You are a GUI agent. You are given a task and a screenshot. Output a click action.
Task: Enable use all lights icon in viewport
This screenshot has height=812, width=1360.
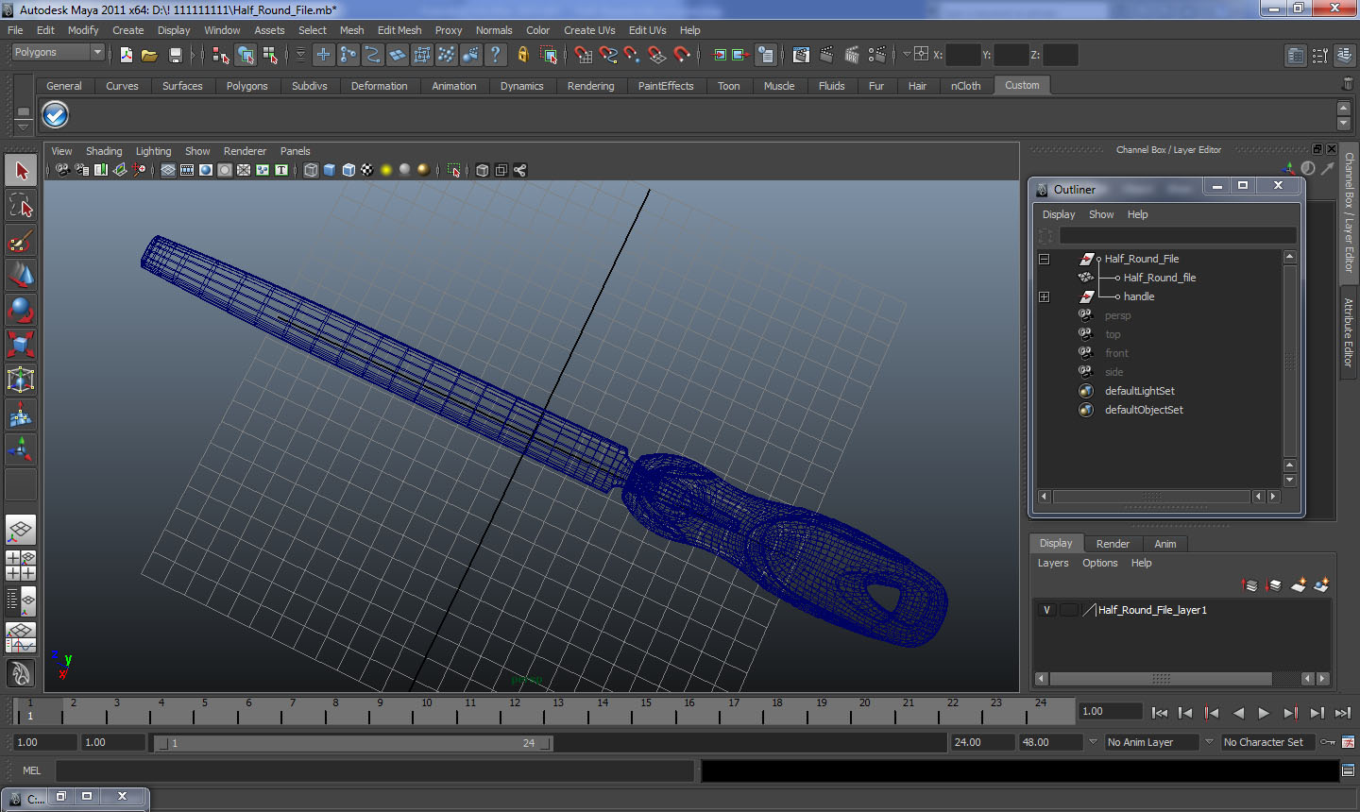[x=386, y=170]
